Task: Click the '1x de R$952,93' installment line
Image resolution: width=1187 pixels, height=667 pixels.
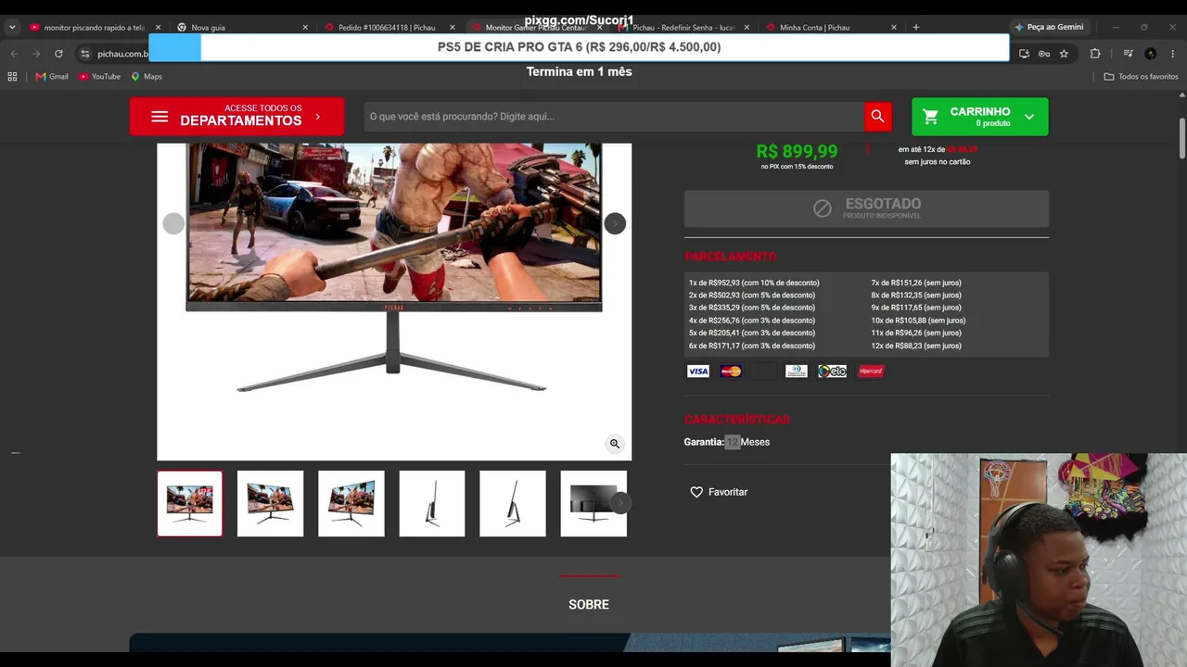Action: 754,283
